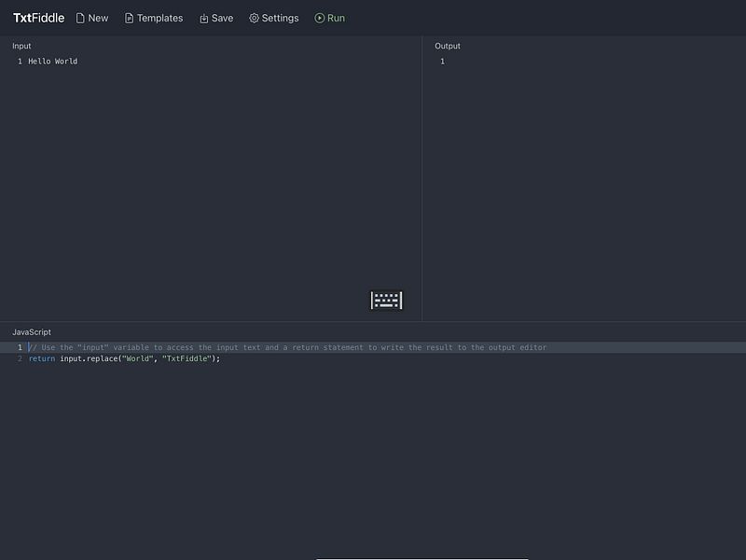Screen dimensions: 746x560
Task: Click the "World" string in code
Action: [x=138, y=358]
